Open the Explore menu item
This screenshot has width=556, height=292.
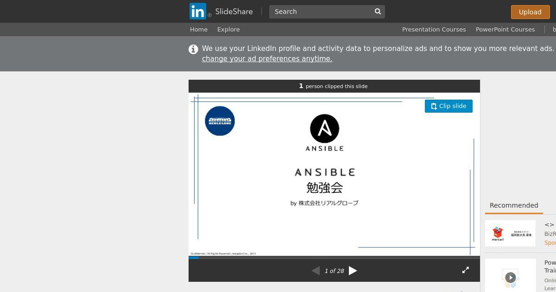coord(228,29)
